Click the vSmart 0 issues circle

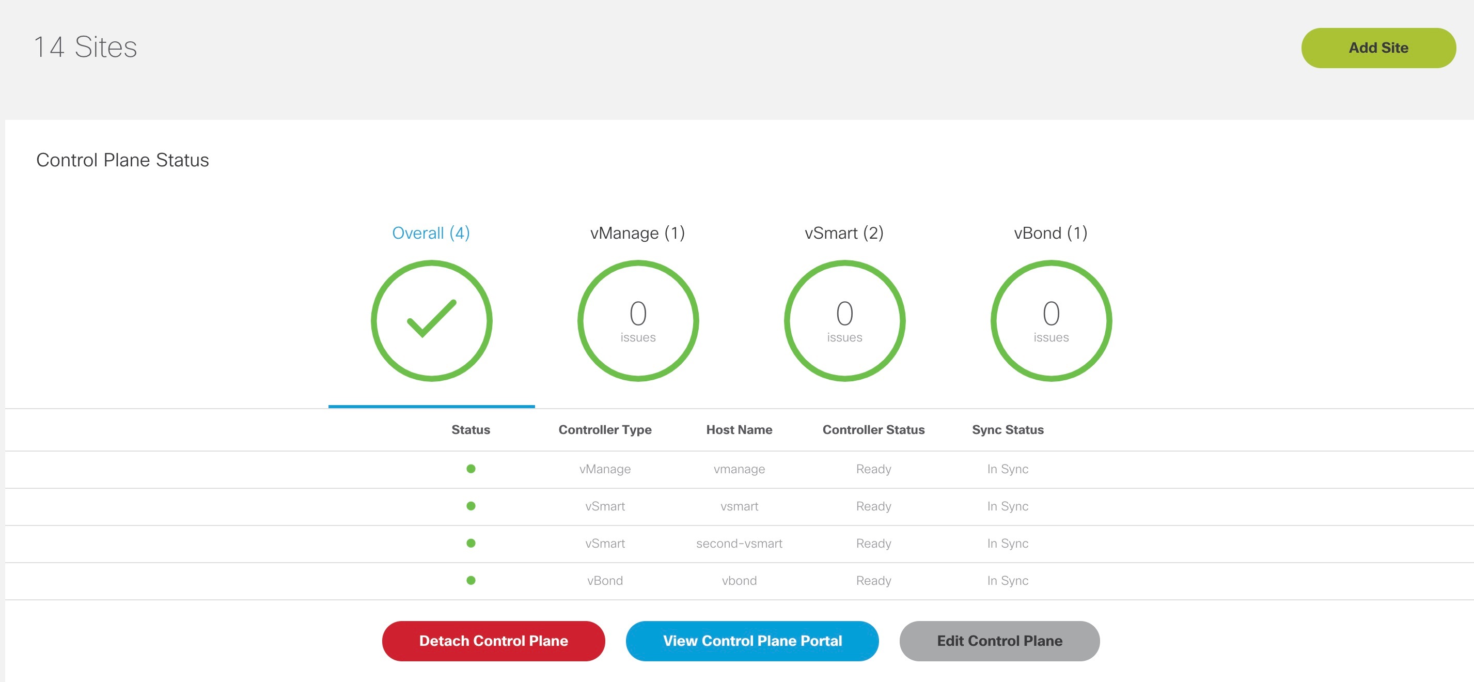[x=844, y=321]
